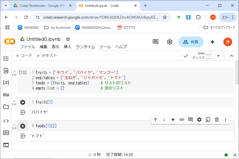Open the files folder panel in sidebar

point(6,107)
